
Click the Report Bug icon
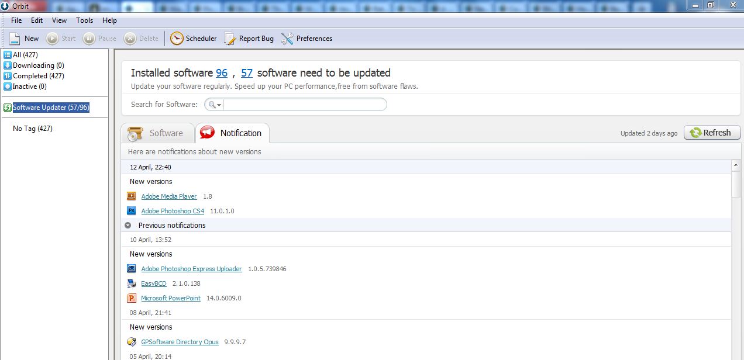pyautogui.click(x=230, y=39)
